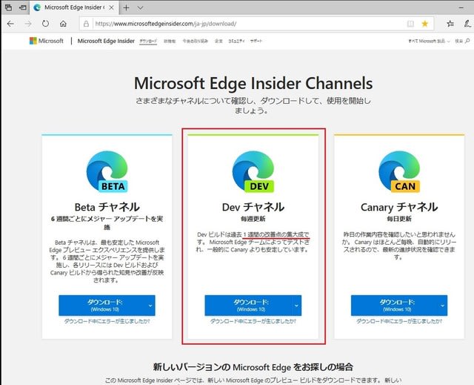Select the サポート nav item

[x=256, y=41]
